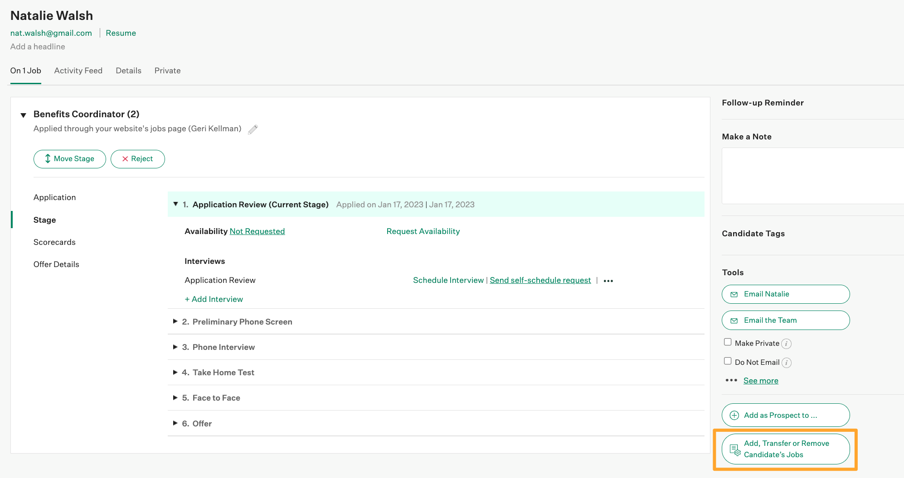904x478 pixels.
Task: Click the info icon next to Make Private
Action: coord(787,344)
